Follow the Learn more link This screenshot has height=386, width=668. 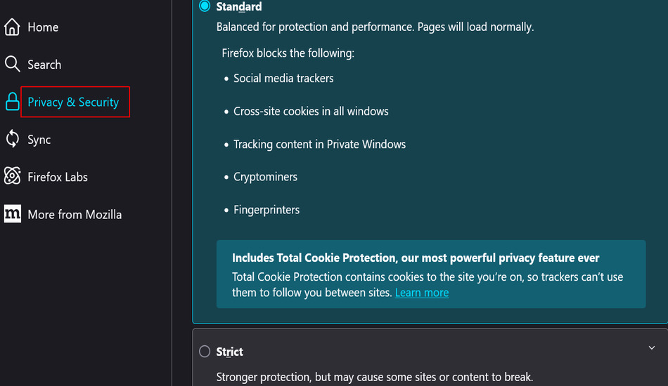[422, 293]
